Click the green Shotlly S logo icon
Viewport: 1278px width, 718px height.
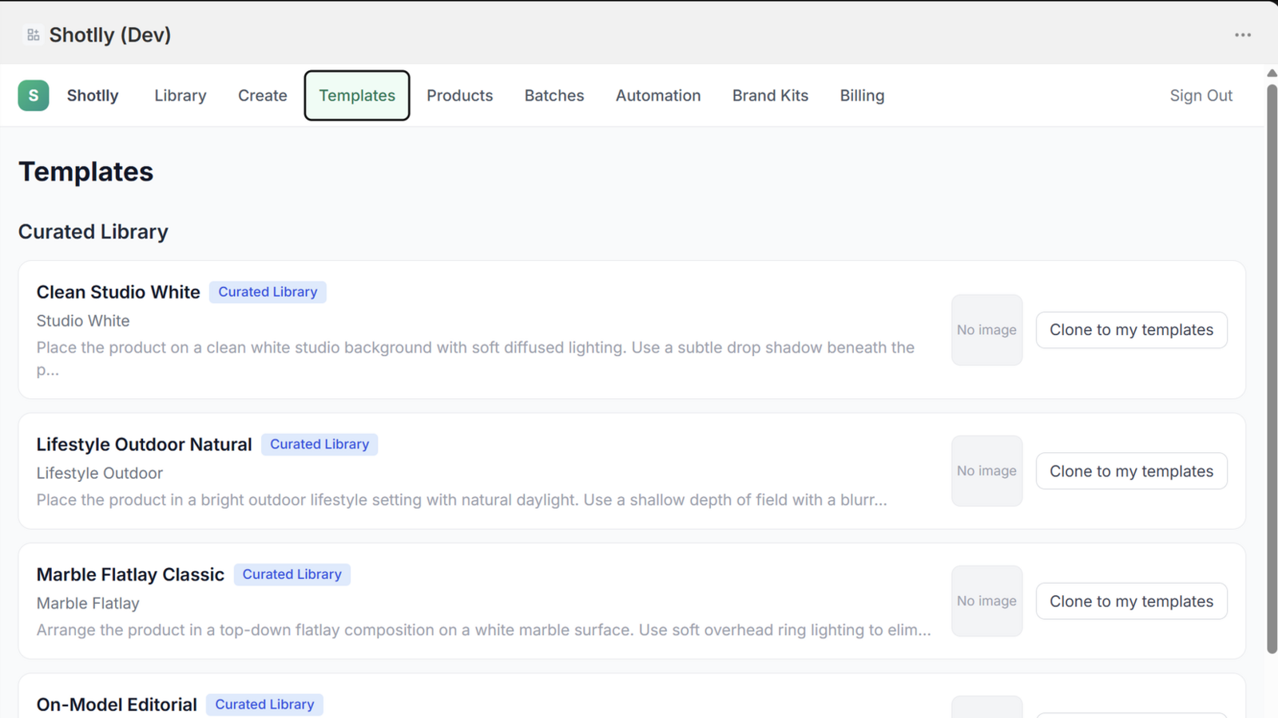[34, 96]
